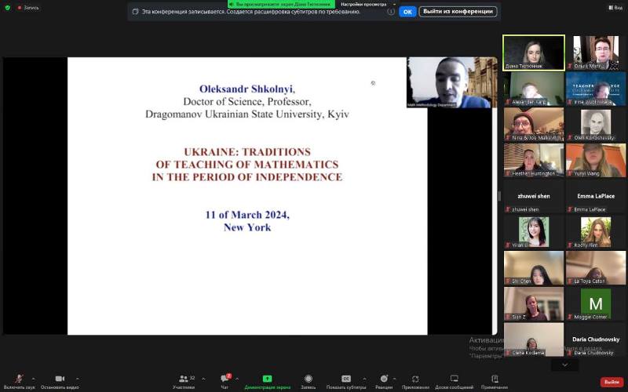Select Yunyi Wang video tile
628x392 pixels.
pyautogui.click(x=596, y=161)
